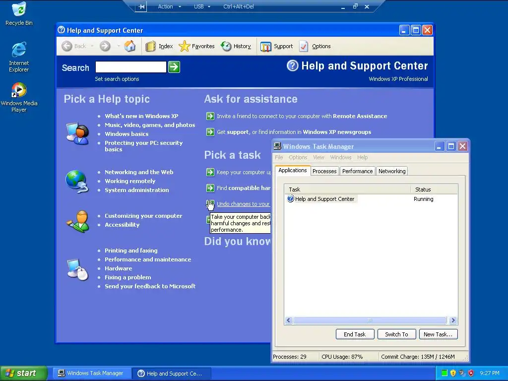
Task: Click the Status column header
Action: coord(434,189)
